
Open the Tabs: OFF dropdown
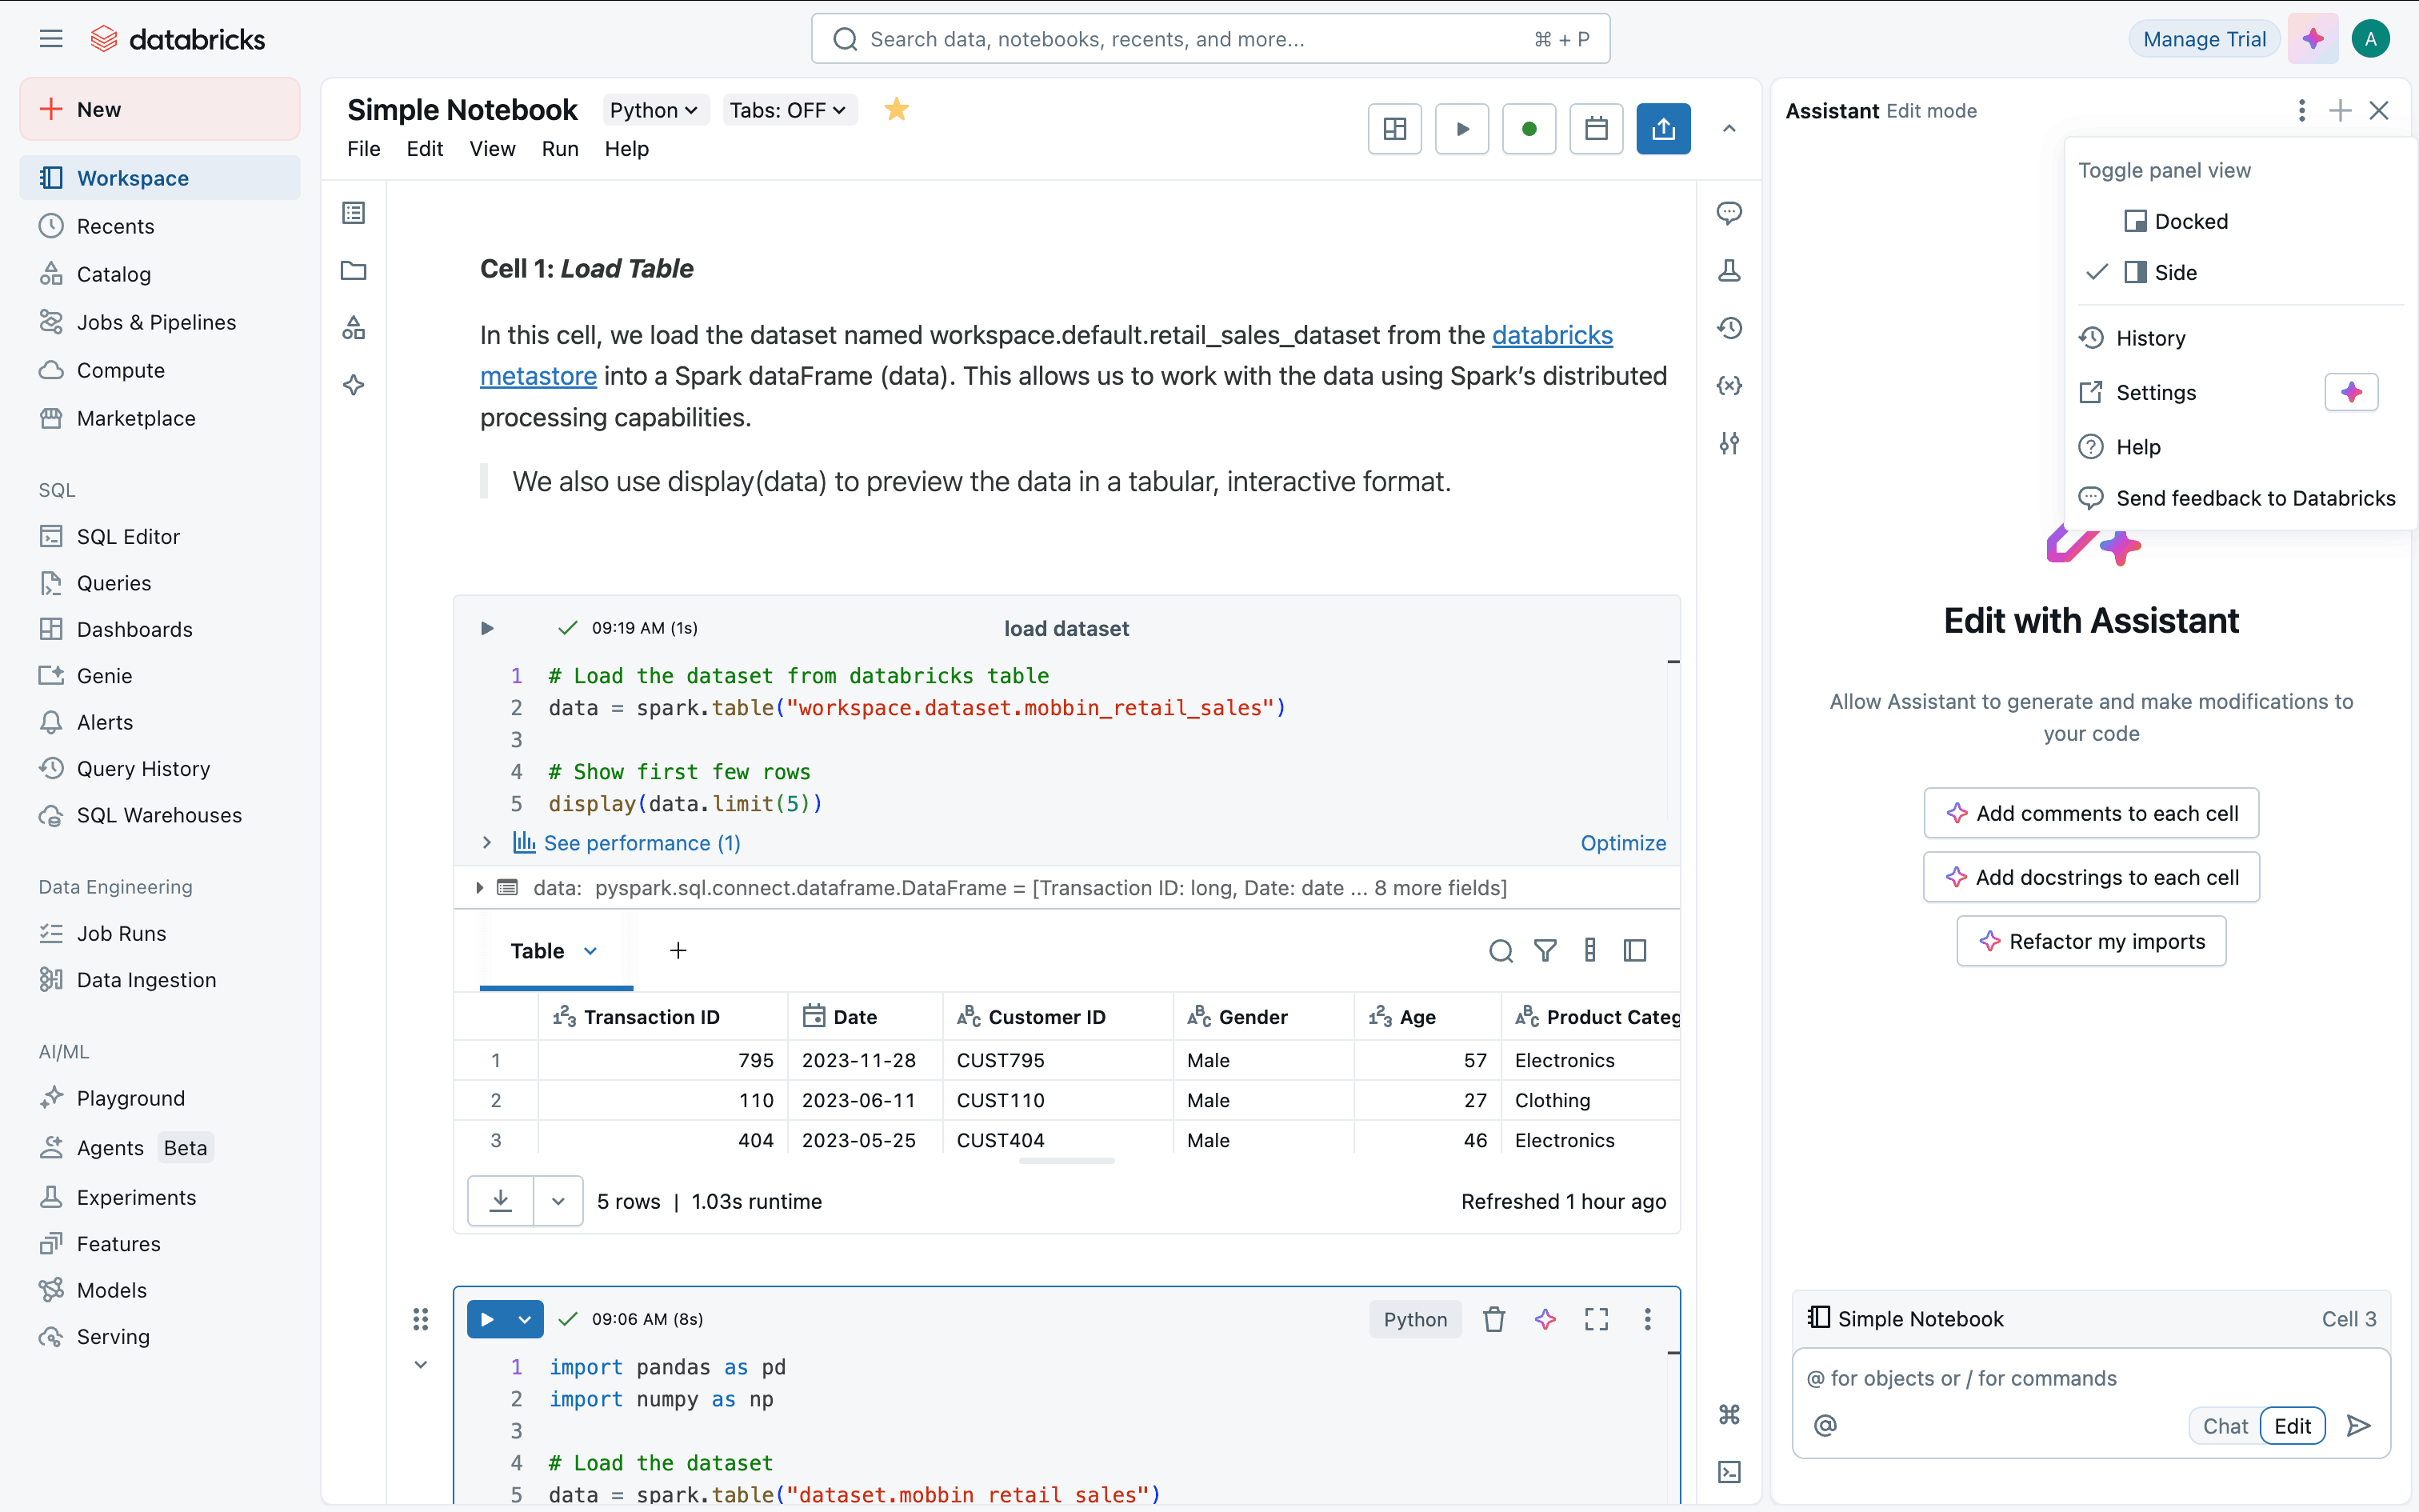click(788, 110)
